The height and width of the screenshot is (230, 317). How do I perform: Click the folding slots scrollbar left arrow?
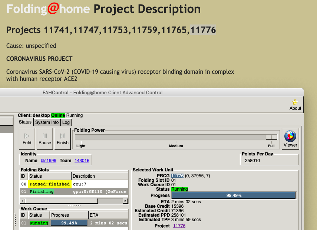22,201
